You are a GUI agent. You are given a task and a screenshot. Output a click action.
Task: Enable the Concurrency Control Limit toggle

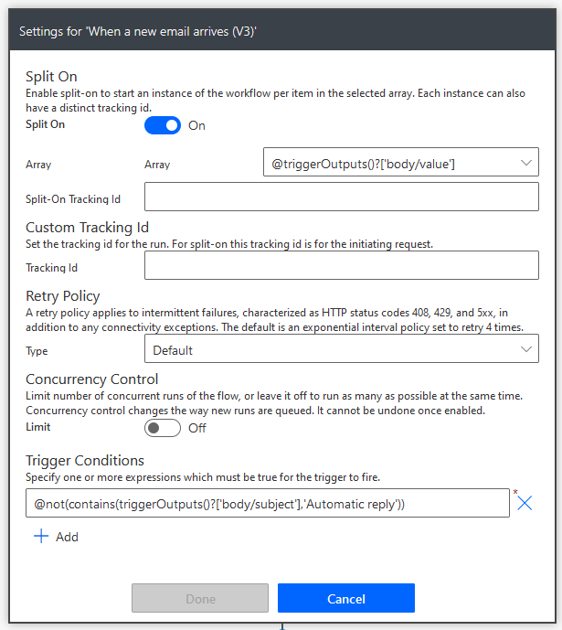pyautogui.click(x=163, y=428)
